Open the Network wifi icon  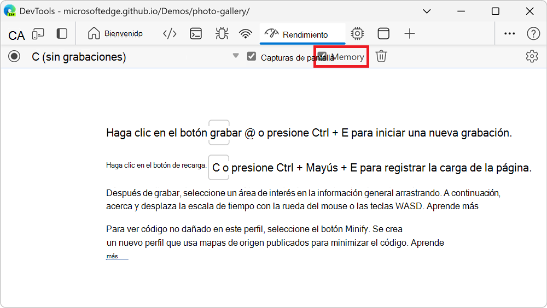click(245, 34)
